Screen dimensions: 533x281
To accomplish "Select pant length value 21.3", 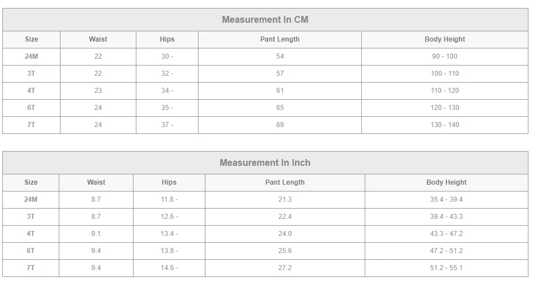I will tap(285, 199).
